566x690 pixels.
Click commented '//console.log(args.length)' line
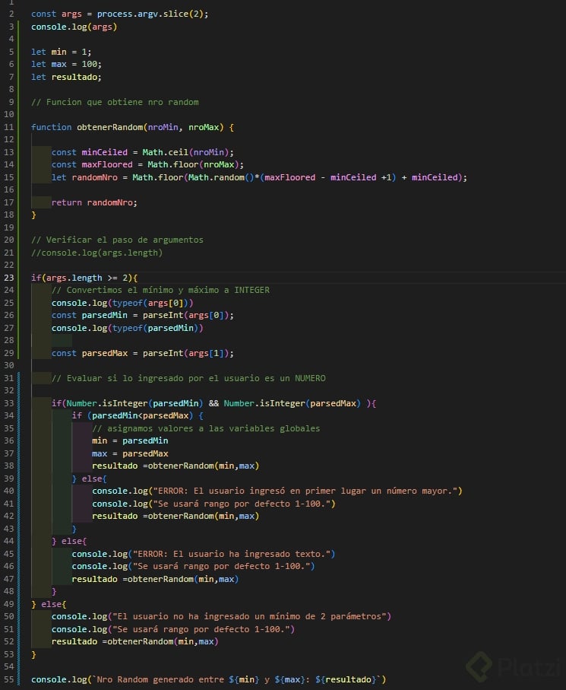pos(96,253)
